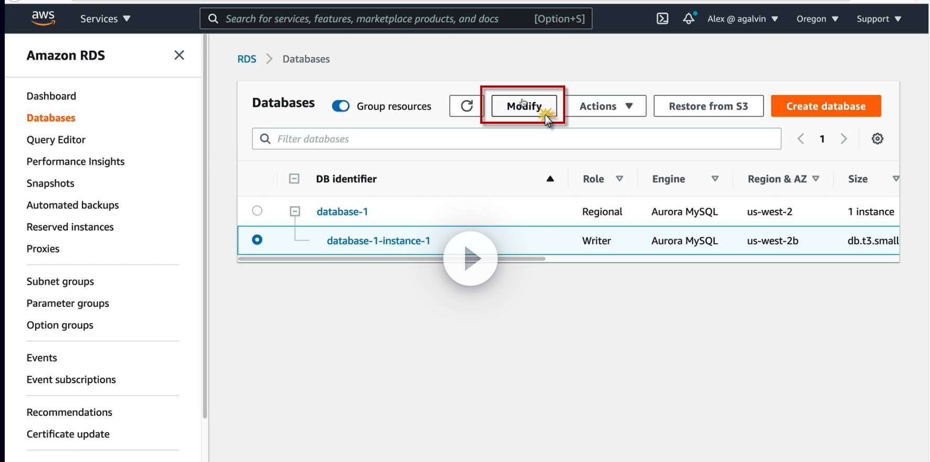
Task: Open the database-1-instance-1 link
Action: [378, 241]
